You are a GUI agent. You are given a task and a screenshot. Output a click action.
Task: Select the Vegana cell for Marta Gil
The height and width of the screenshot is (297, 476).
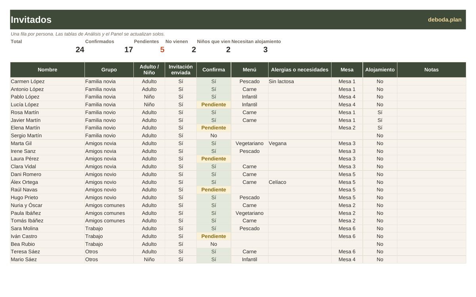[x=299, y=143]
